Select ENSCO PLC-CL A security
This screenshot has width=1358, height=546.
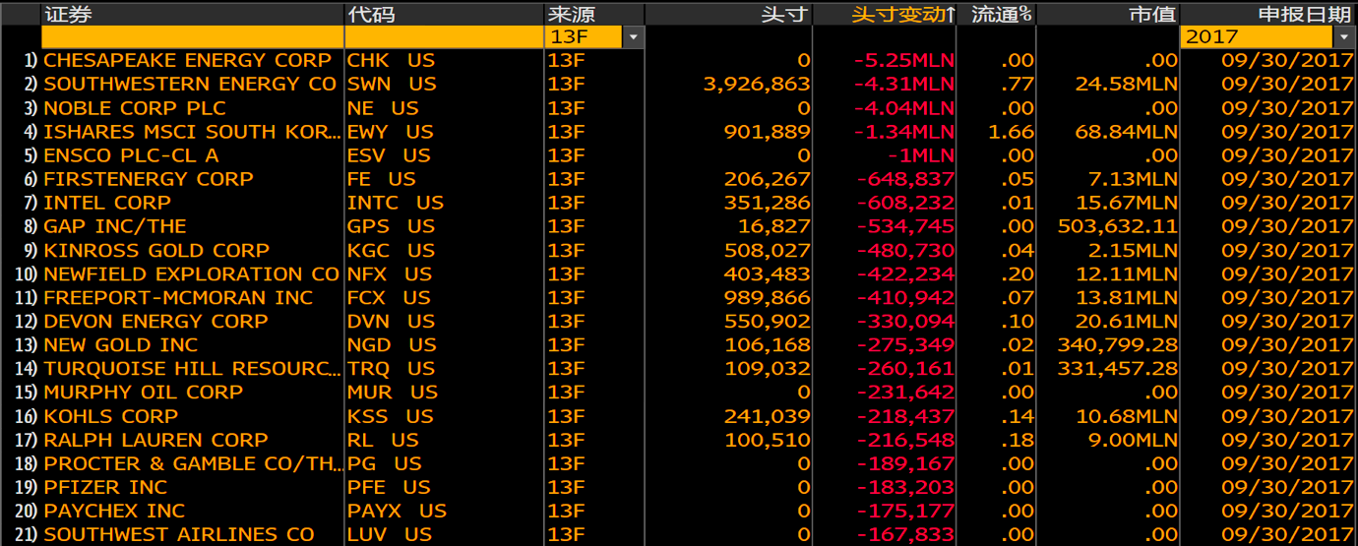coord(131,155)
